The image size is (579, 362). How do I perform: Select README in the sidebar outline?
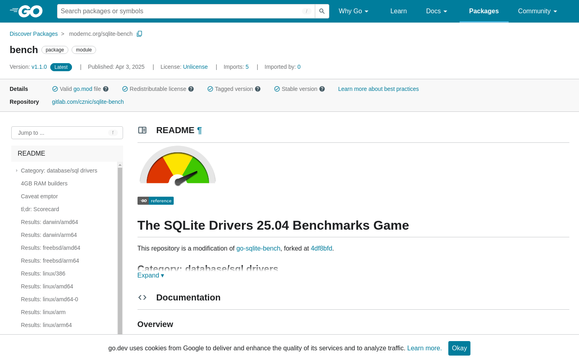pyautogui.click(x=67, y=154)
